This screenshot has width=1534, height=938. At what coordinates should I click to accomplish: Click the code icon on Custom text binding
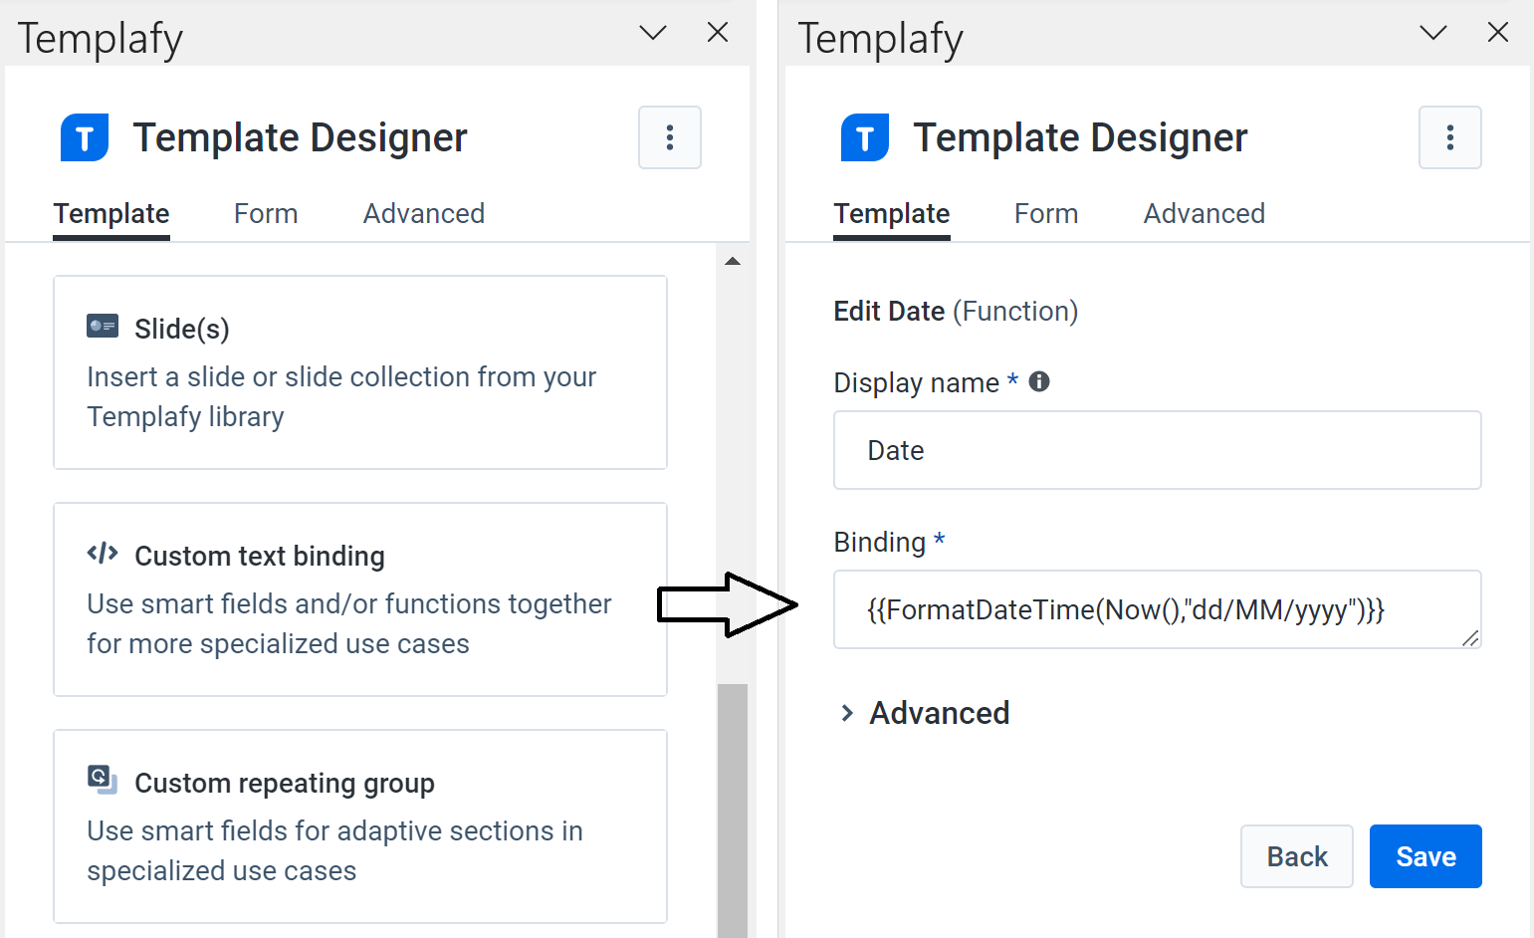(x=103, y=554)
